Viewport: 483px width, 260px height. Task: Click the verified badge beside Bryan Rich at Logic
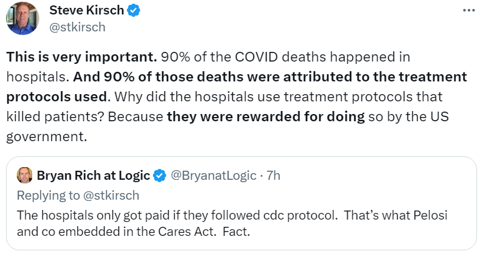160,176
